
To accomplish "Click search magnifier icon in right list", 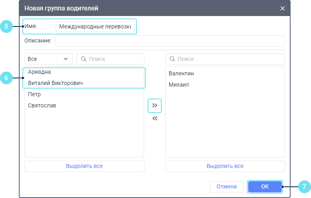I will [173, 59].
